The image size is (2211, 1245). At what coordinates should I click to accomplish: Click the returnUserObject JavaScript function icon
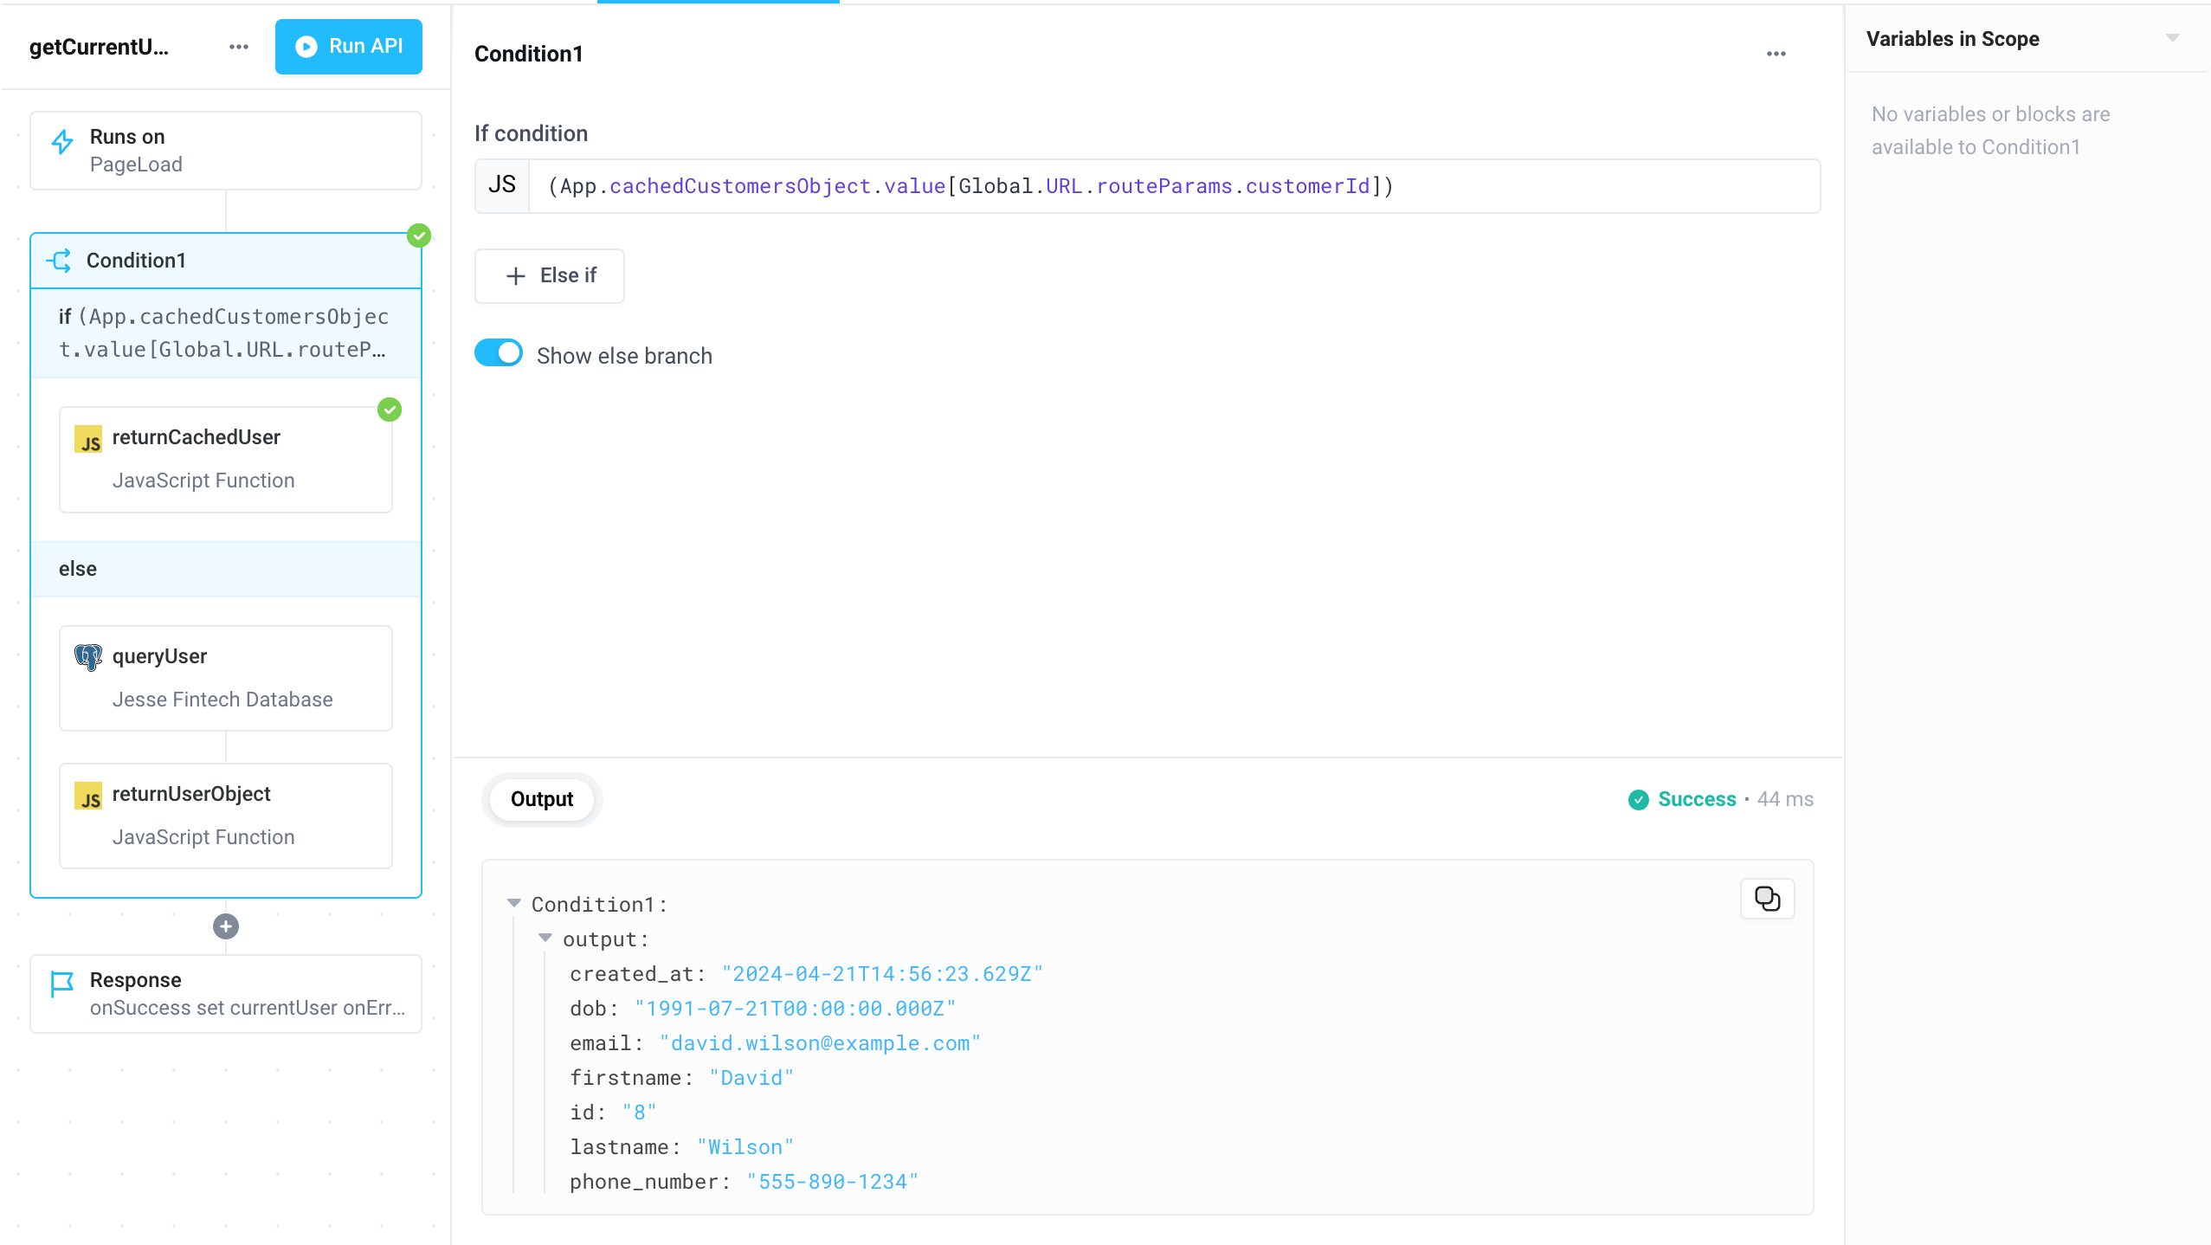pos(88,794)
